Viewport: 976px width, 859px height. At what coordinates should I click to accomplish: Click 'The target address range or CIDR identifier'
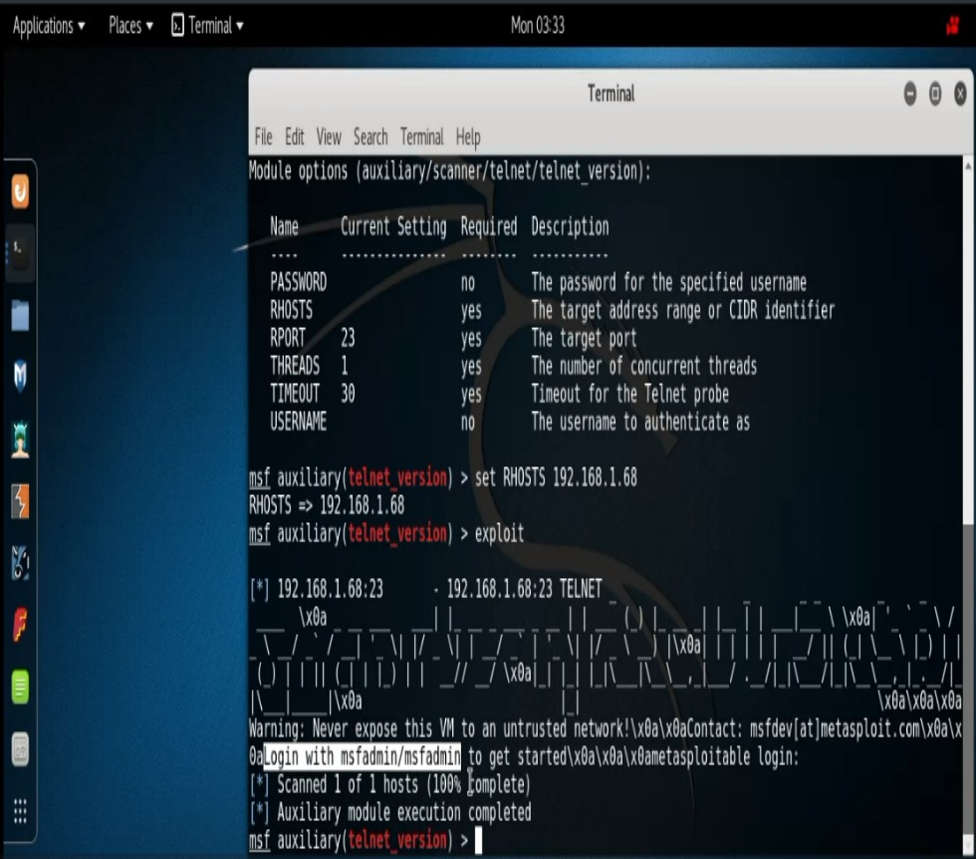point(683,310)
